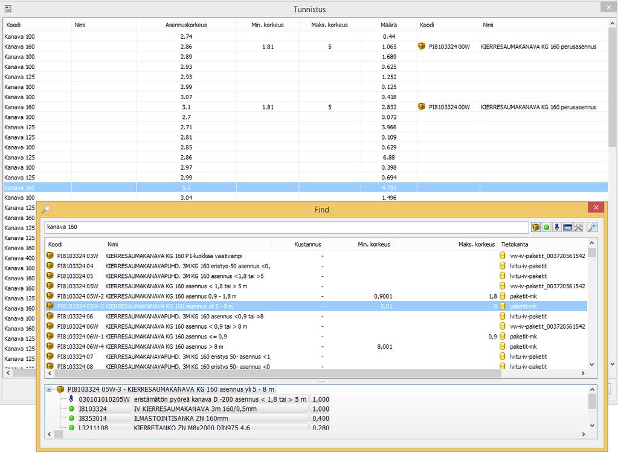Click down arrow of Tunnistus vertical scrollbar
618x452 pixels.
tap(612, 364)
